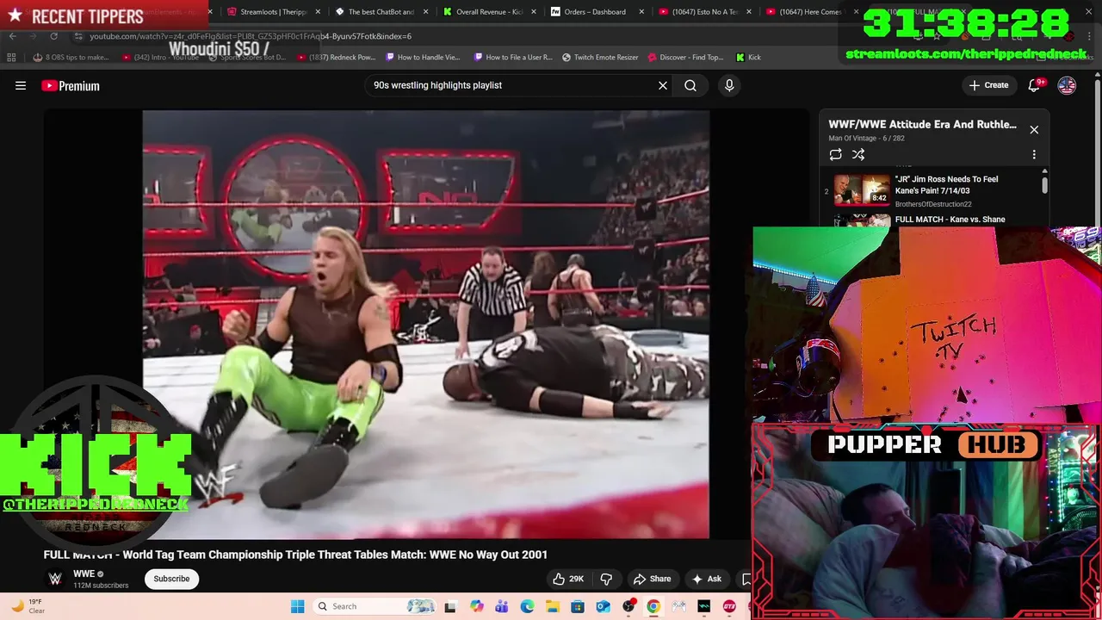The width and height of the screenshot is (1102, 620).
Task: Open the WWE channel name link
Action: tap(84, 574)
